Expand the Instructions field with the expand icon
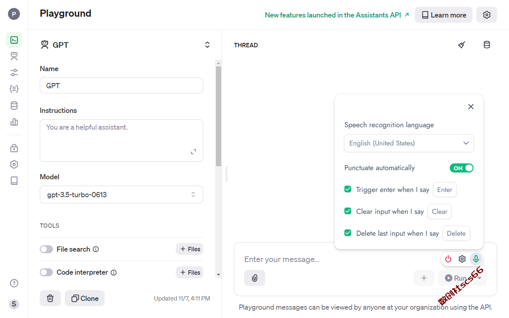 193,151
